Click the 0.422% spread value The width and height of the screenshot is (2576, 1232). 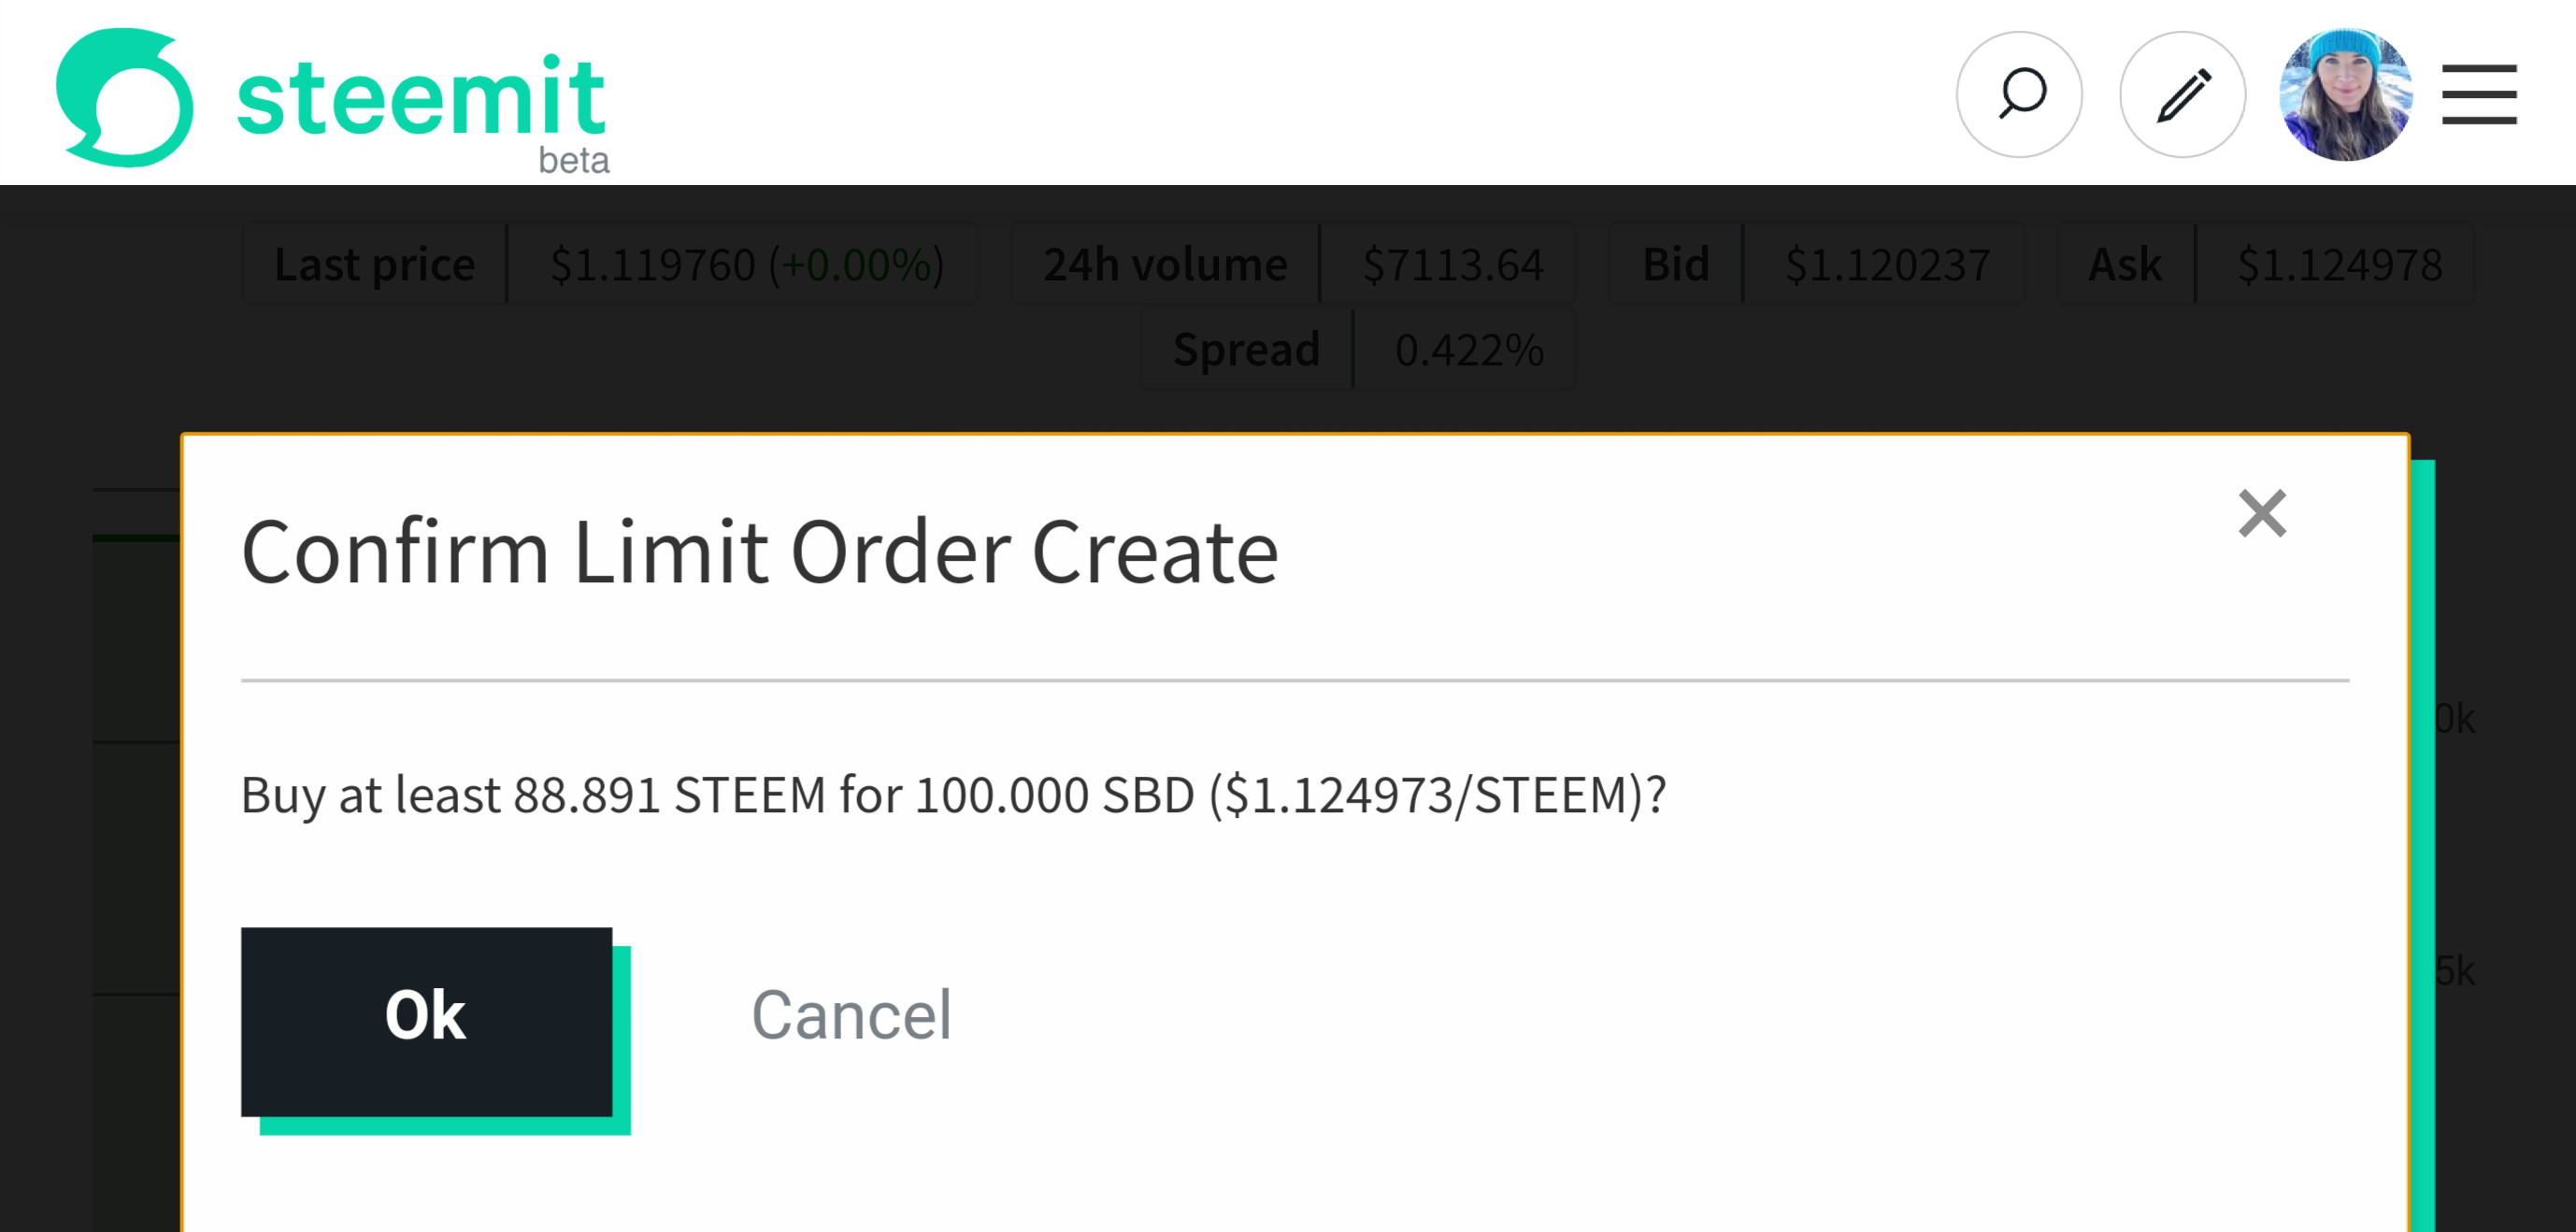point(1468,350)
